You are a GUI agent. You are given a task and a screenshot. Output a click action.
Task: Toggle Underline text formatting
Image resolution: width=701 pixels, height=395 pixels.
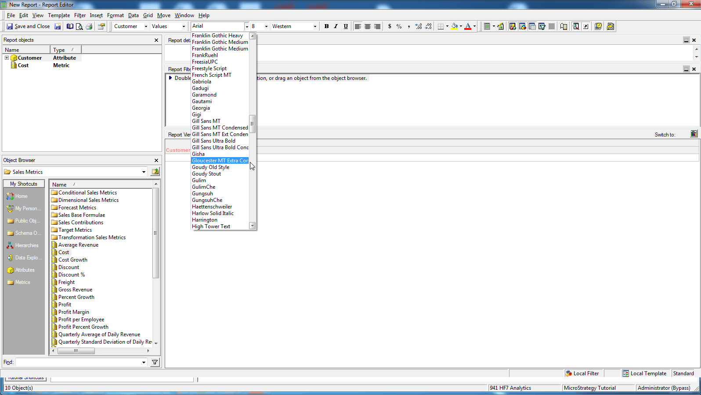346,26
